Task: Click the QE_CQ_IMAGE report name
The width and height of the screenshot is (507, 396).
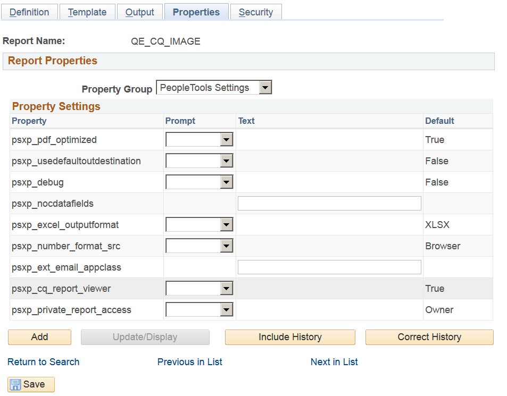Action: coord(165,41)
